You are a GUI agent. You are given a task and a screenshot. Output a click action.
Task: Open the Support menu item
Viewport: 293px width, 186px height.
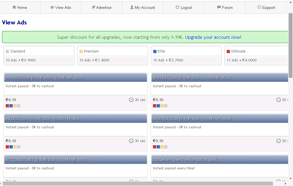coord(266,7)
